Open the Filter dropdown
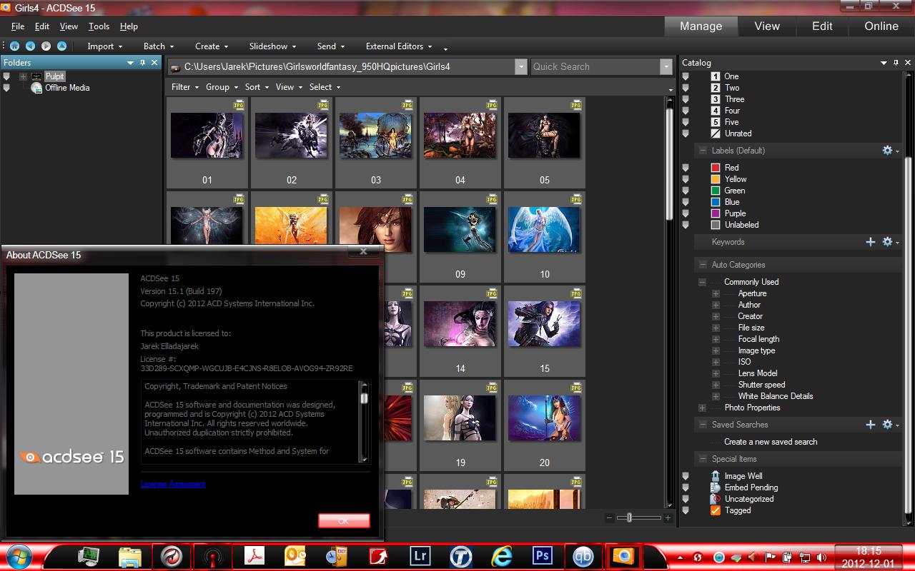The height and width of the screenshot is (571, 915). point(185,87)
